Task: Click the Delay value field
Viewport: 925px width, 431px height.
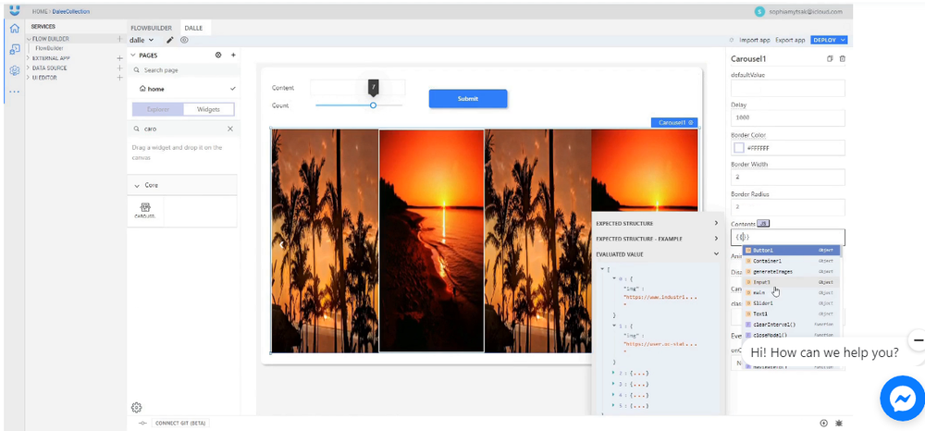Action: click(x=787, y=117)
